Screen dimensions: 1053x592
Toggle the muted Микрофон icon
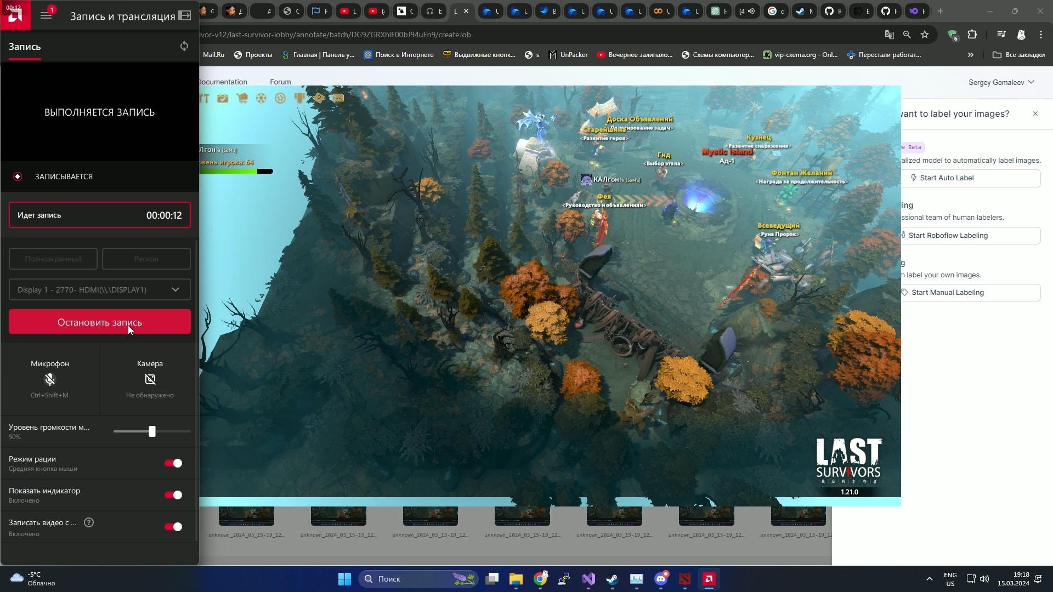click(50, 379)
